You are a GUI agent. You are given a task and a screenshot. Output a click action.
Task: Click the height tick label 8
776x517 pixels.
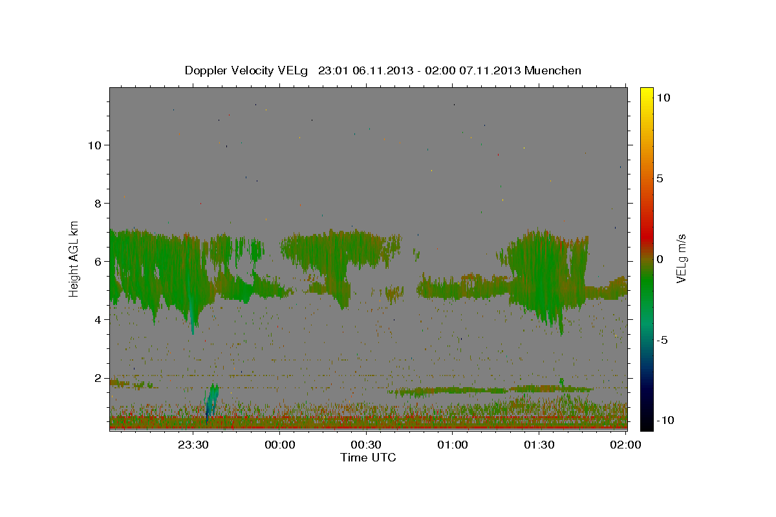point(98,204)
